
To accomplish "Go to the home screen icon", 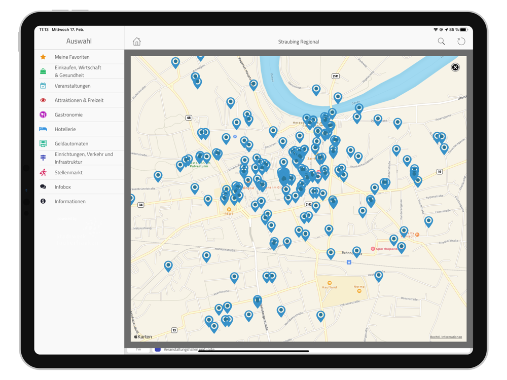I will coord(137,42).
